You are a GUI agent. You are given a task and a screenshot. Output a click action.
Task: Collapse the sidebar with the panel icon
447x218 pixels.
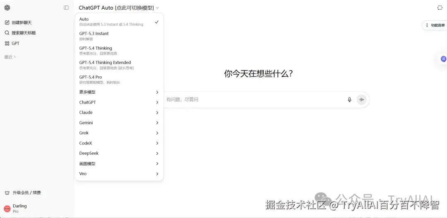point(66,8)
